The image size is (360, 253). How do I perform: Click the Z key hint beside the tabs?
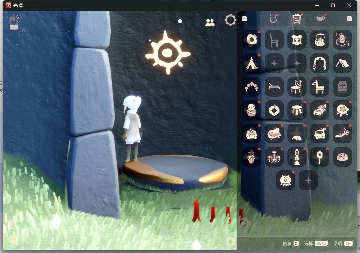pos(244,19)
